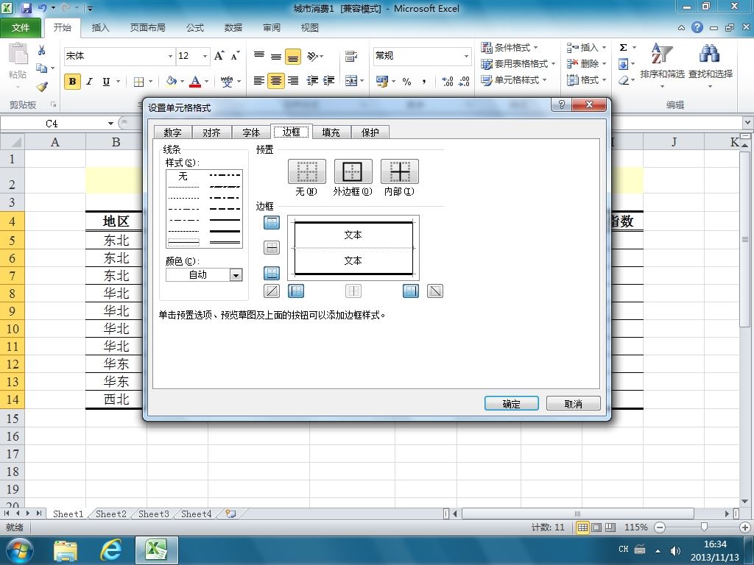754x565 pixels.
Task: Open the 页面布局 ribbon tab
Action: pos(147,27)
